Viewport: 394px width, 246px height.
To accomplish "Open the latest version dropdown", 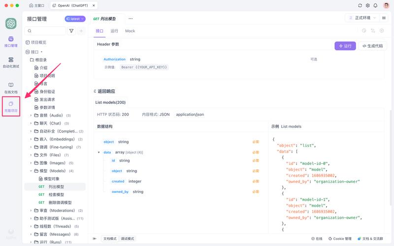I will click(75, 19).
